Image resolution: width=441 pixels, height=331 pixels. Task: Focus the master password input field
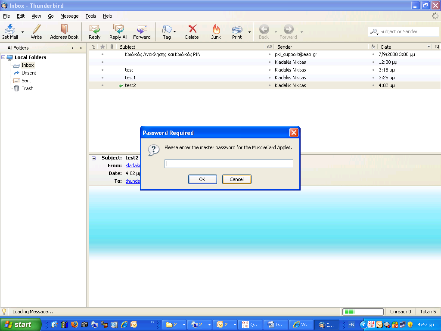pos(229,164)
